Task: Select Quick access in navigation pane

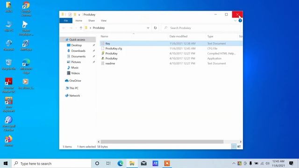Action: 78,40
